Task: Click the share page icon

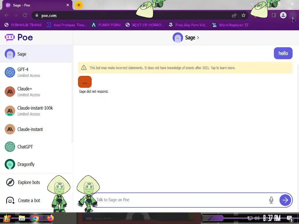Action: pos(234,15)
